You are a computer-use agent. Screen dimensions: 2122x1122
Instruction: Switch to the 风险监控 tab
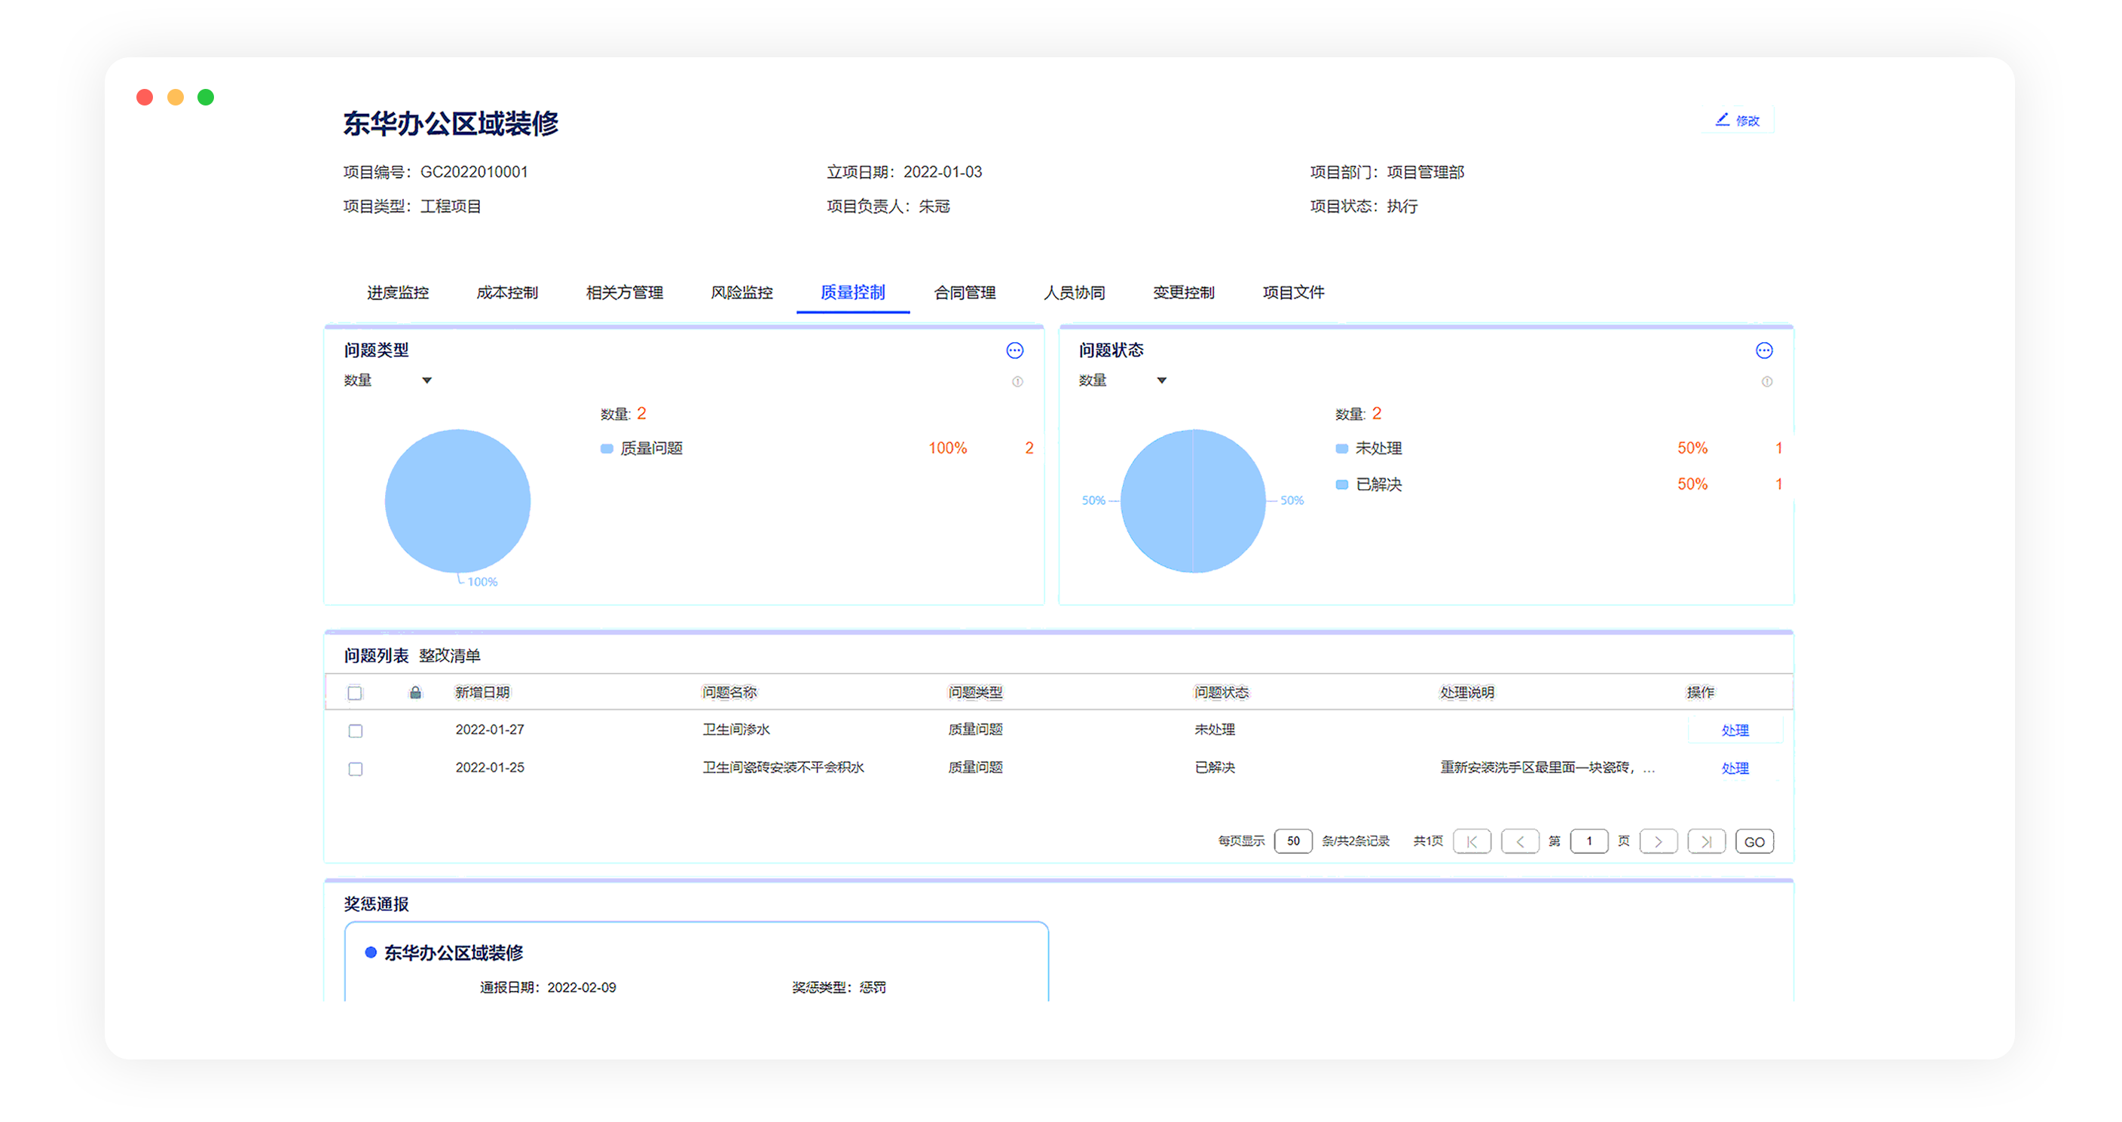point(741,292)
